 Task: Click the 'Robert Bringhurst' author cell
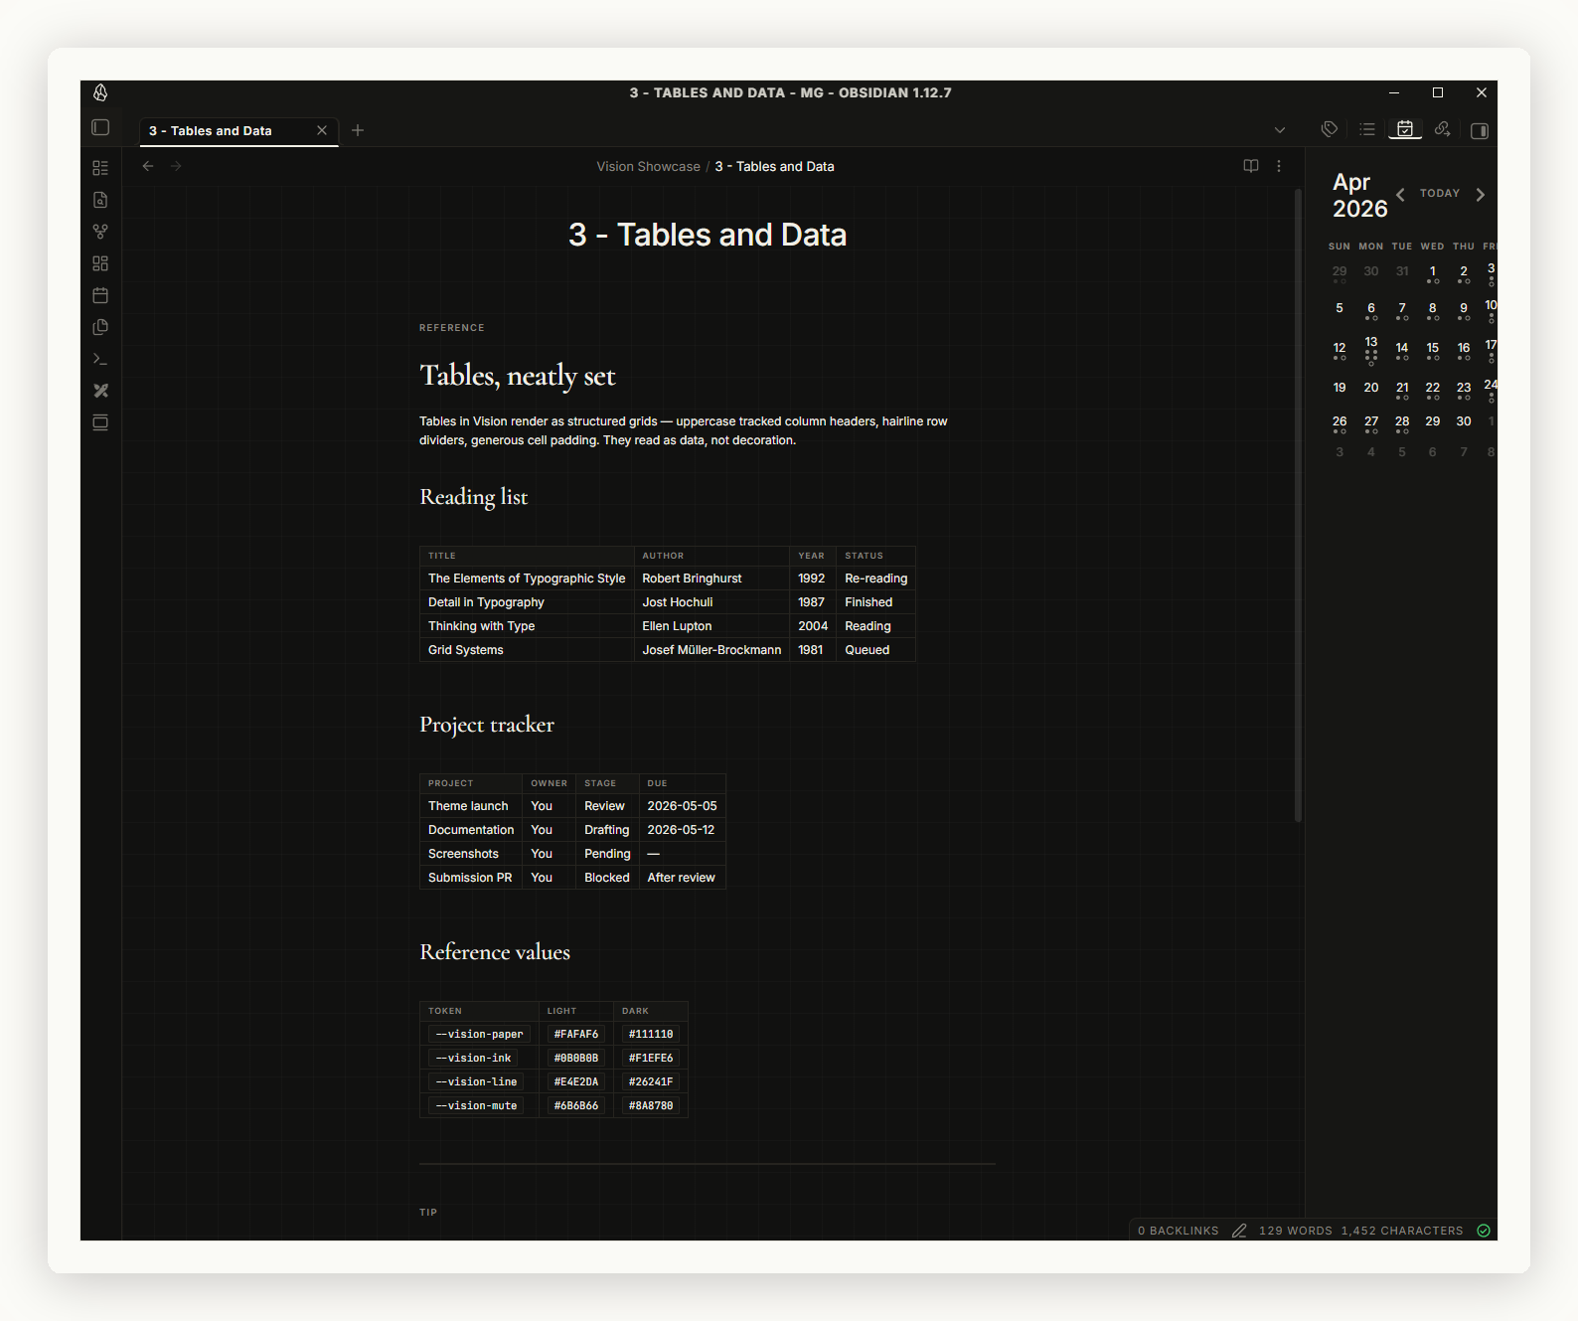tap(711, 578)
